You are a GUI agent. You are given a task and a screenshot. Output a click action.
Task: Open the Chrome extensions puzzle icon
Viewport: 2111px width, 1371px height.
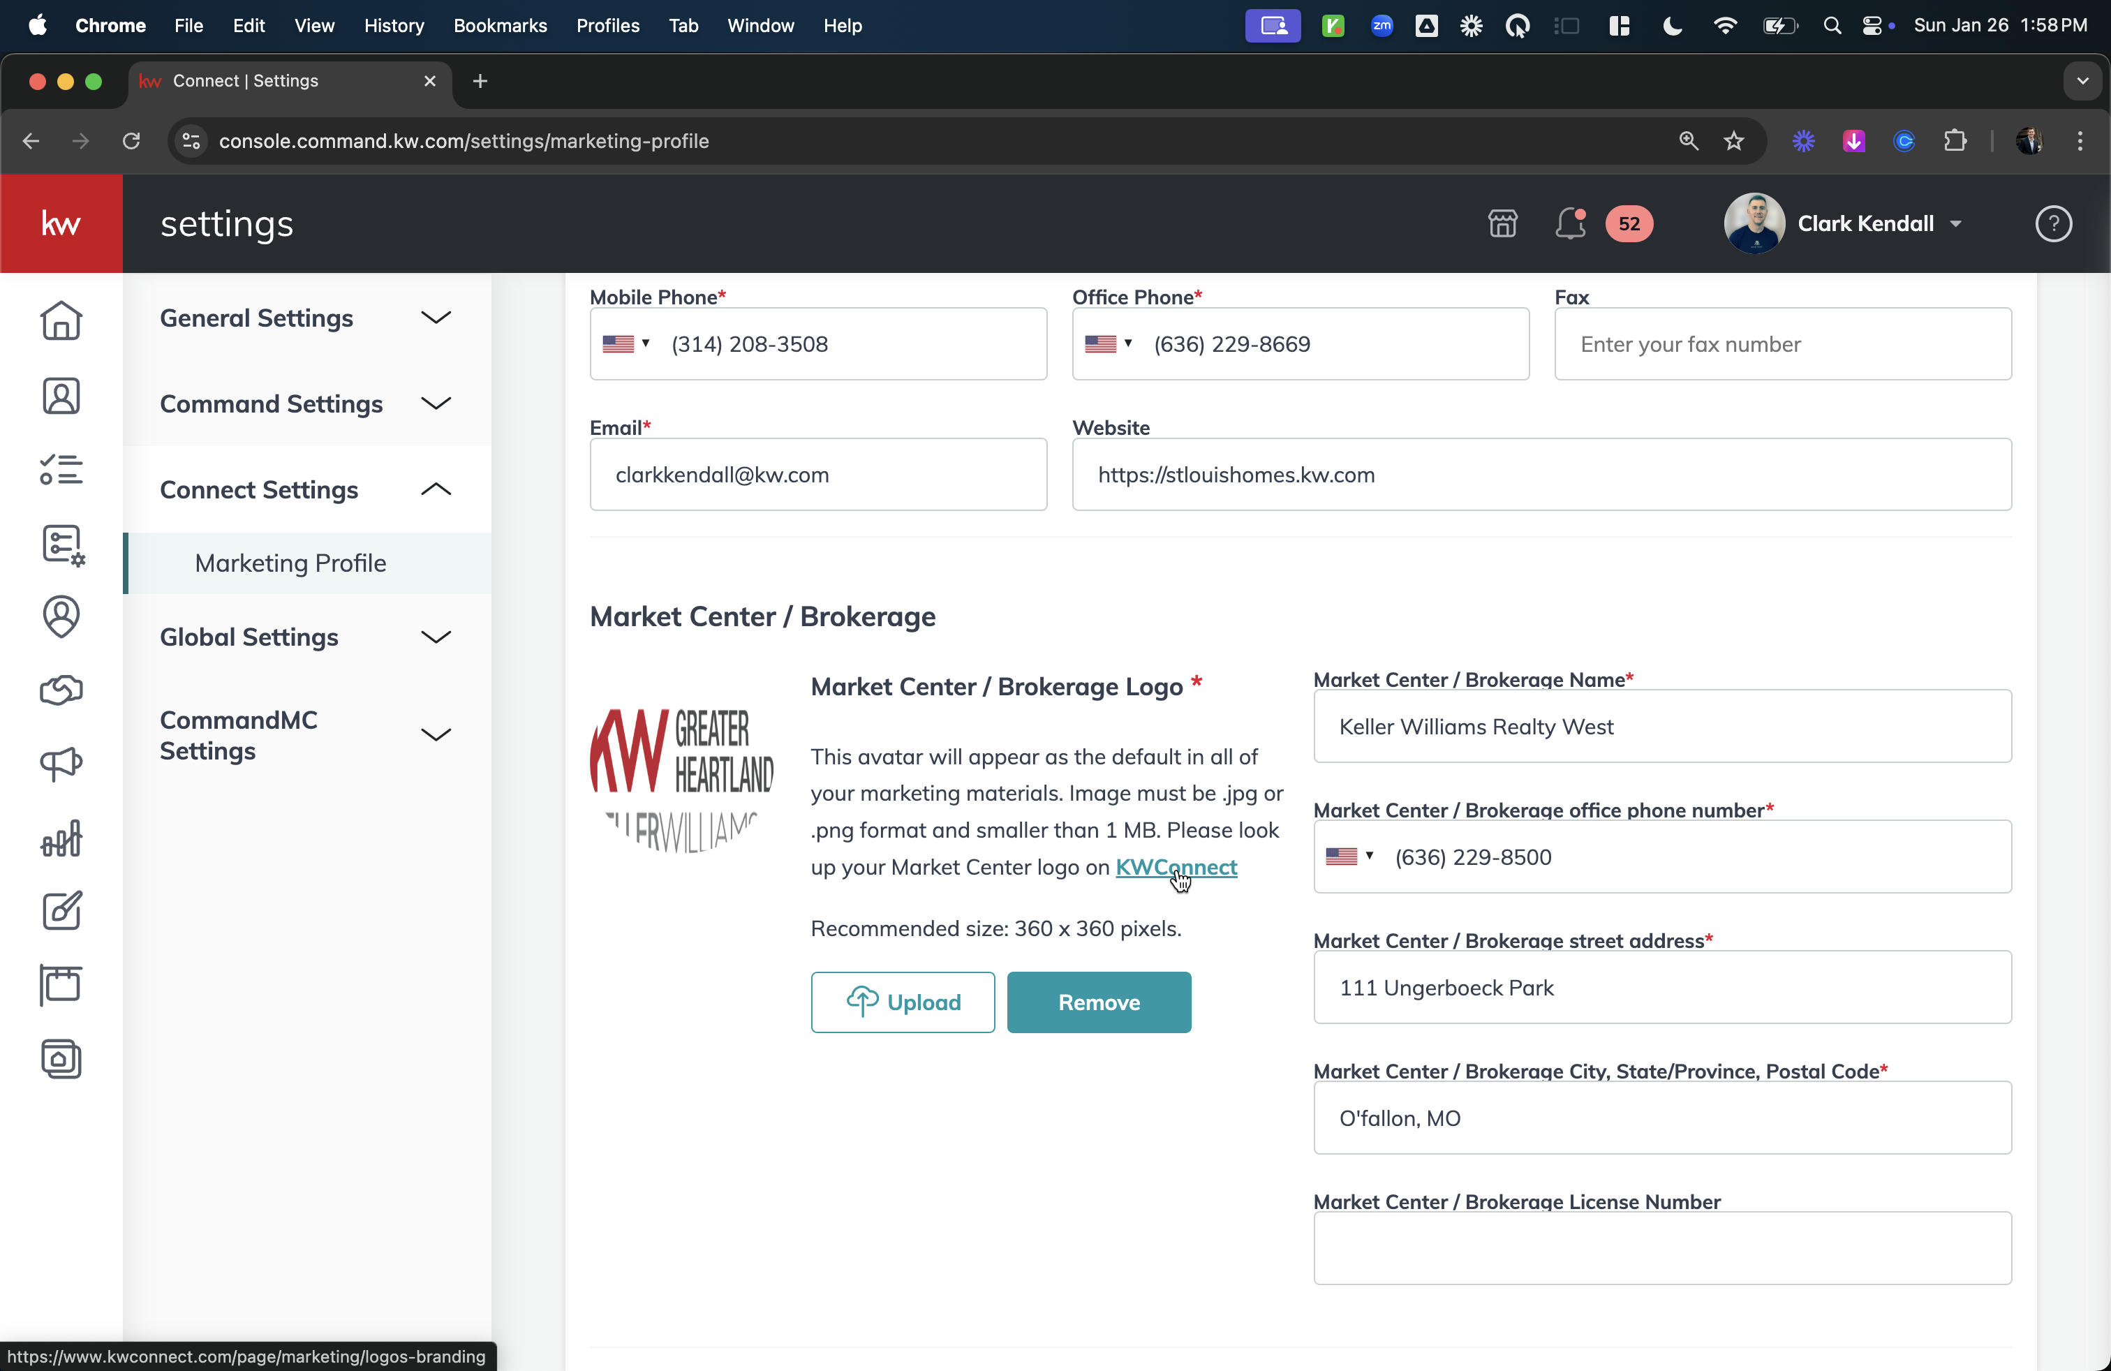[x=1955, y=141]
